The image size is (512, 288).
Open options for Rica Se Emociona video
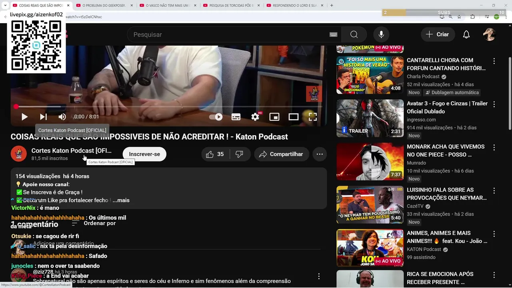coord(494,275)
